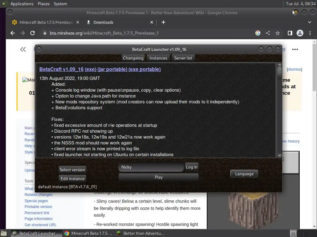The width and height of the screenshot is (317, 237).
Task: Click the address bar lock icon
Action: pyautogui.click(x=45, y=33)
